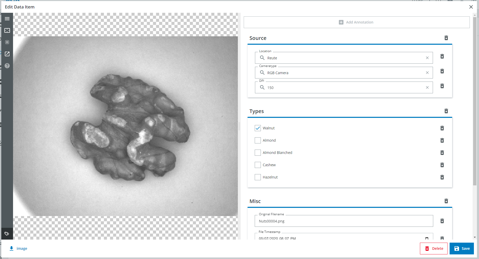This screenshot has height=259, width=479.
Task: Click the tags icon at sidebar bottom
Action: pos(7,234)
